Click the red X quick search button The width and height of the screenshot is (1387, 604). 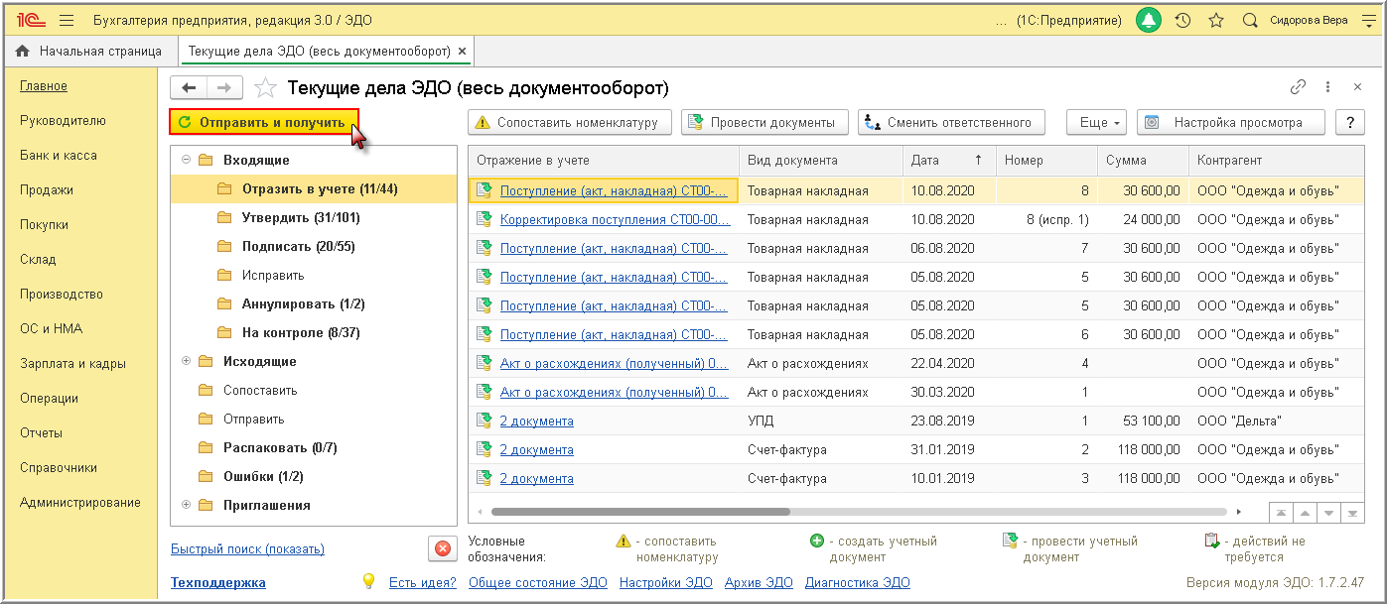pyautogui.click(x=442, y=548)
